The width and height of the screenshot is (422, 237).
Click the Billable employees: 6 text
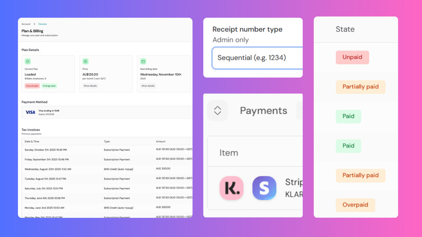pyautogui.click(x=35, y=78)
